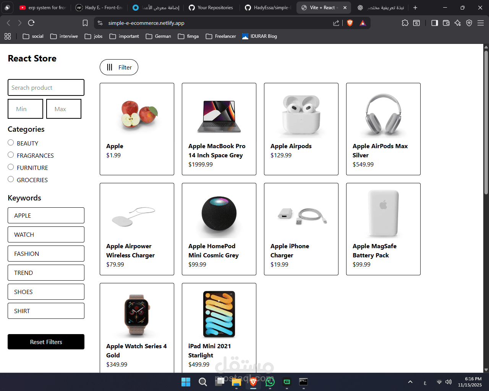Open File Explorer from taskbar

tap(236, 382)
